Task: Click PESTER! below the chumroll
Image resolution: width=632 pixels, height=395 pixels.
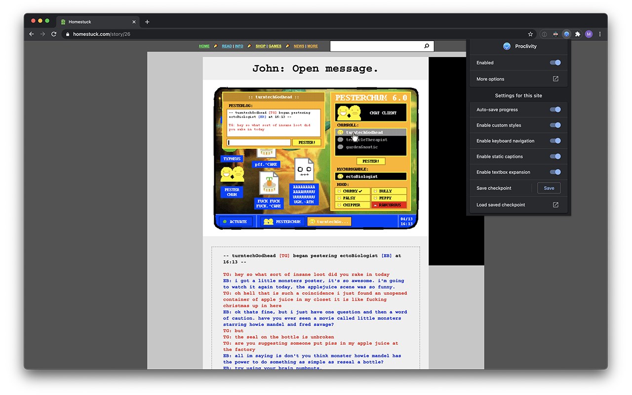Action: click(x=371, y=161)
